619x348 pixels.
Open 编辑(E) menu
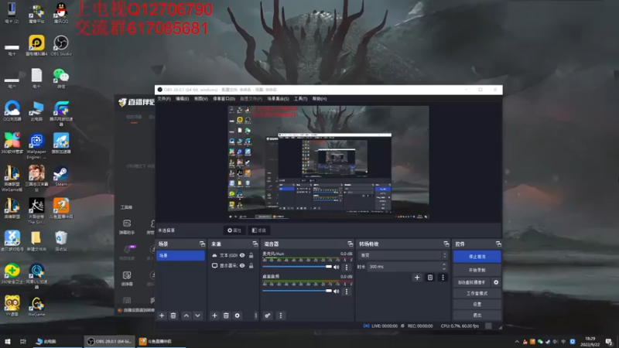182,99
